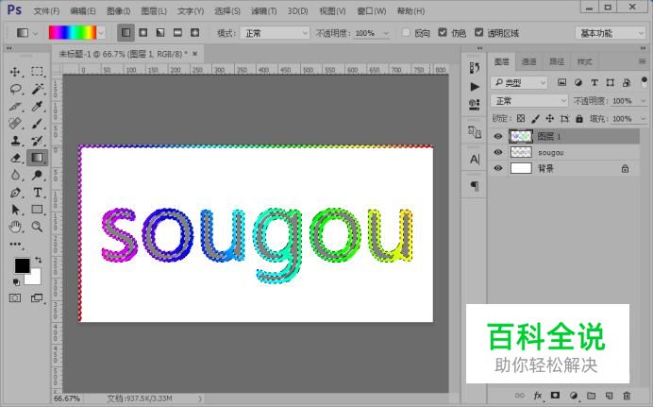Select the Brush tool

(37, 124)
